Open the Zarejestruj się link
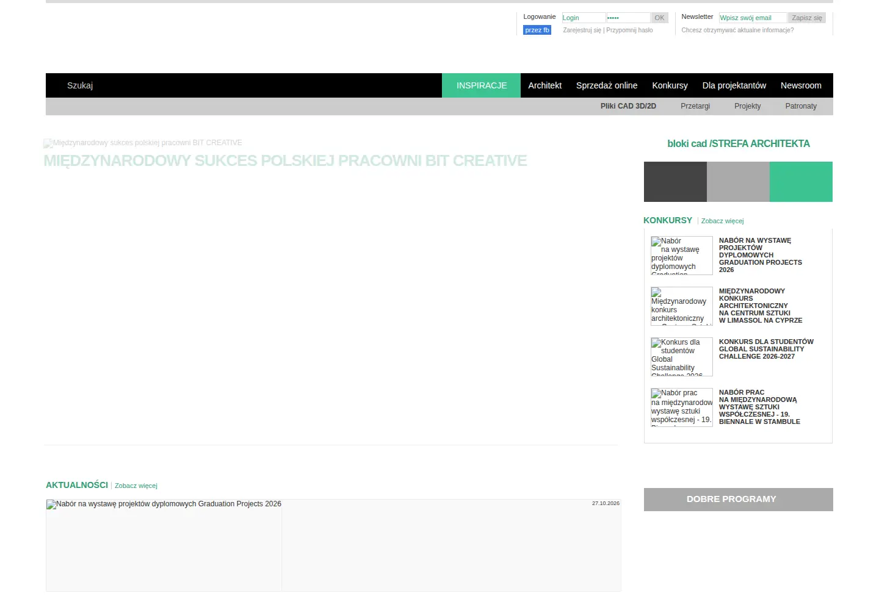Viewport: 879px width, 610px height. pyautogui.click(x=582, y=30)
